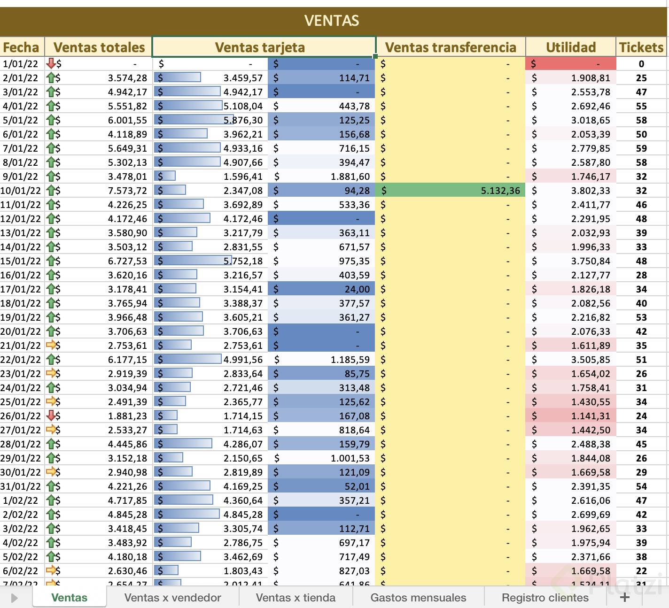669x608 pixels.
Task: Select the Utilidad header cell
Action: (x=571, y=47)
